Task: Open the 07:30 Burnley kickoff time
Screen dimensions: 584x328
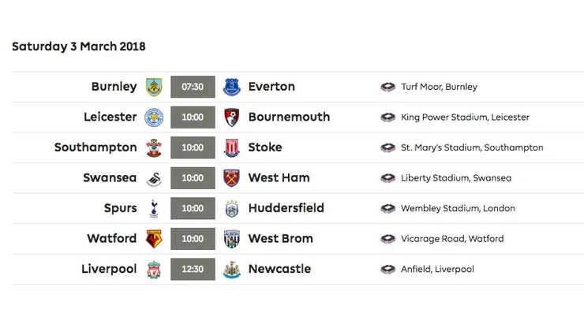Action: 193,87
